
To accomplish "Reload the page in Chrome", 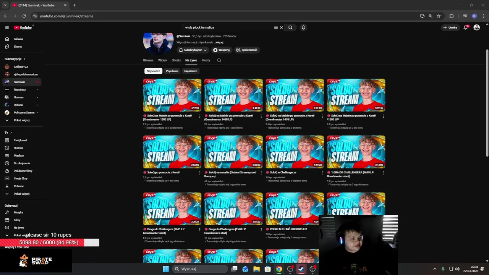I will click(24, 16).
